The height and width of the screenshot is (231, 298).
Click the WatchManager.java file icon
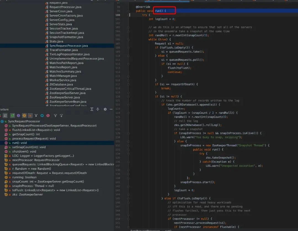47,76
